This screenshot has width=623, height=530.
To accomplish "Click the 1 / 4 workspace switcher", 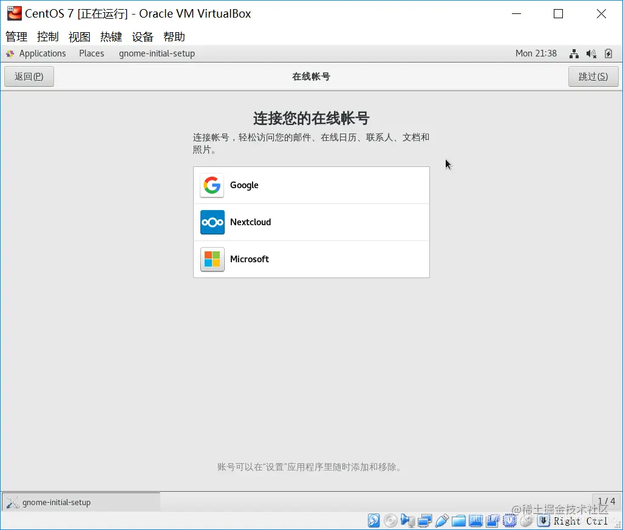I will pyautogui.click(x=607, y=501).
